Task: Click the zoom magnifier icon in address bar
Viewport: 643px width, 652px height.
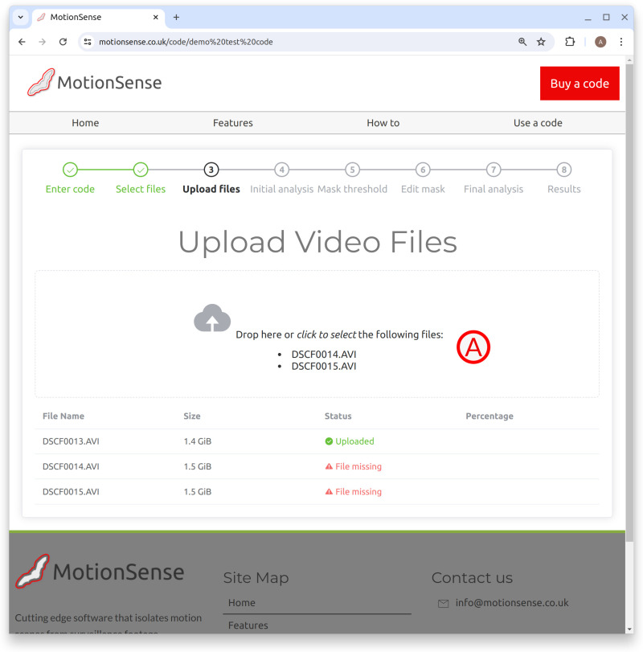Action: coord(522,42)
